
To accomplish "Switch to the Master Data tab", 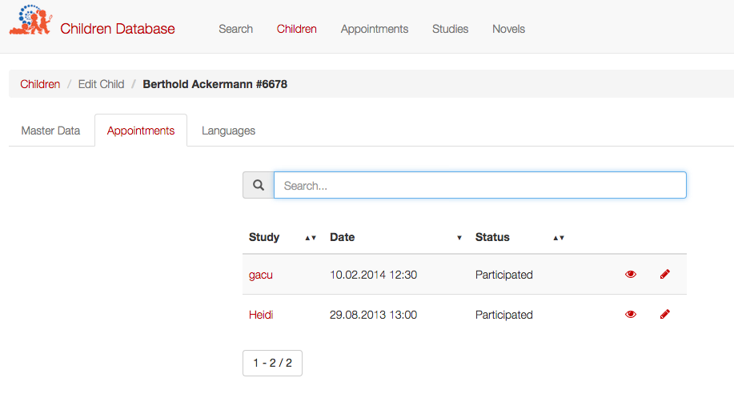I will (50, 131).
